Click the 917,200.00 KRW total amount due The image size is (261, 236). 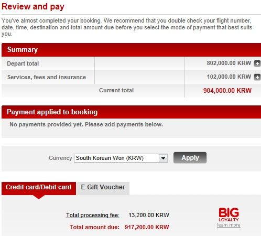[147, 227]
